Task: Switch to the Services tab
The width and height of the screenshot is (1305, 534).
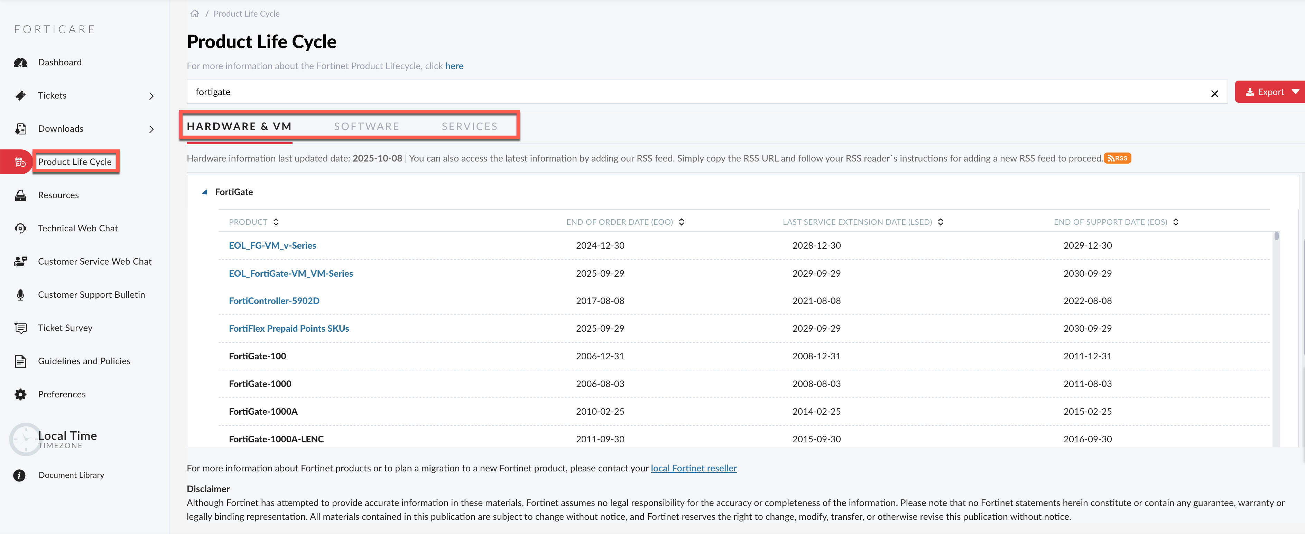Action: click(469, 126)
